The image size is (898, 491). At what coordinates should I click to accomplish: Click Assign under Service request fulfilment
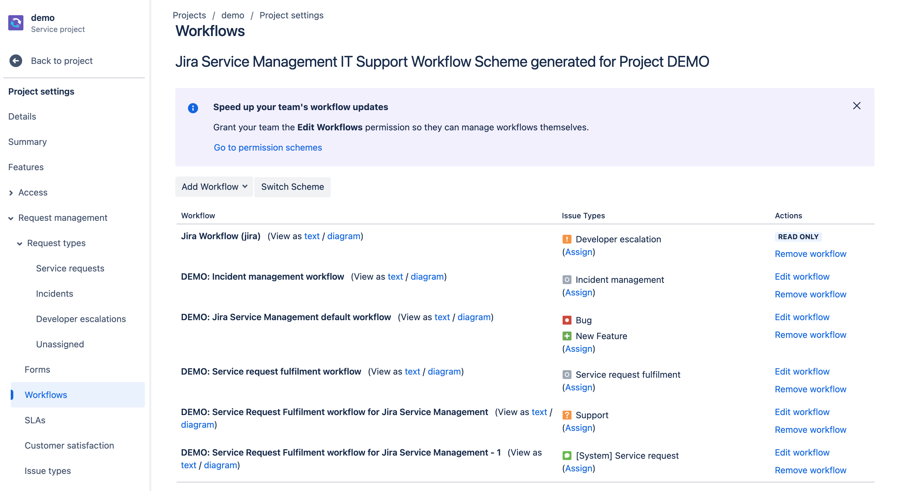click(x=578, y=387)
